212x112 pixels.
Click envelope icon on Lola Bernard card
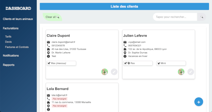tap(48, 95)
